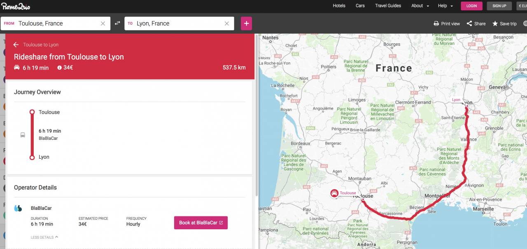This screenshot has height=249, width=527.
Task: Click the BlaBlaCar logo in Operator Details
Action: [18, 208]
